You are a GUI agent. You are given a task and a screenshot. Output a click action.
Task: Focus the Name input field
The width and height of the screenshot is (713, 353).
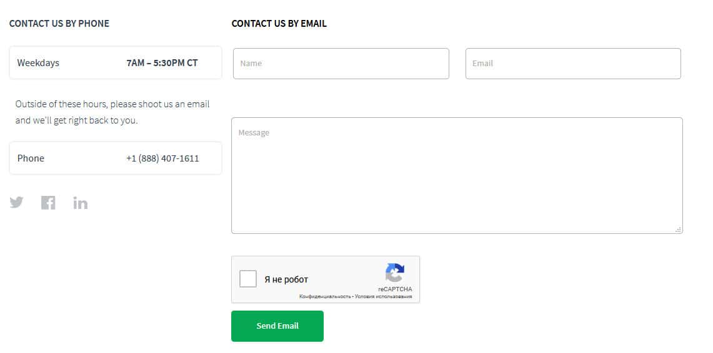coord(341,64)
